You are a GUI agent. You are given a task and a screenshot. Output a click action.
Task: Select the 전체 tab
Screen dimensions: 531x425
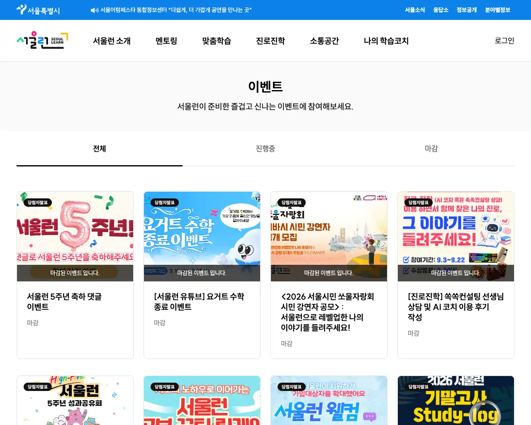100,149
